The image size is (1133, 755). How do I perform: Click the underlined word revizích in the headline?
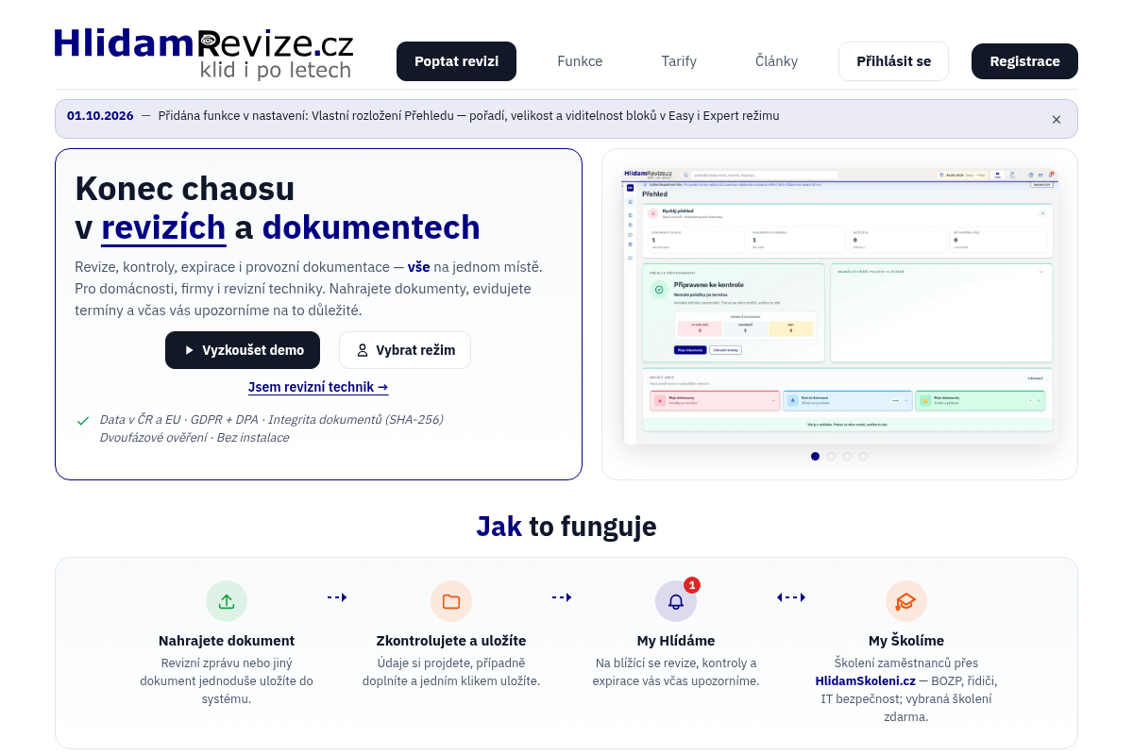163,228
